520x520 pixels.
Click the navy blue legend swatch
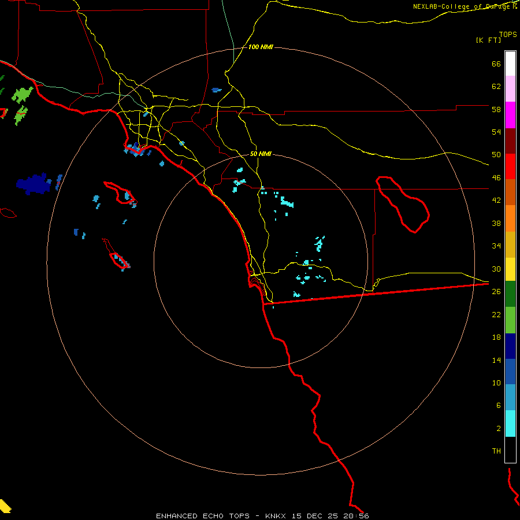510,346
